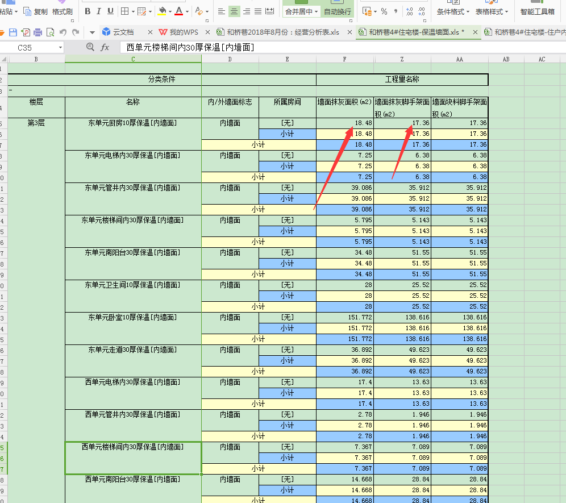
Task: Open borders style dropdown arrow
Action: [x=133, y=11]
